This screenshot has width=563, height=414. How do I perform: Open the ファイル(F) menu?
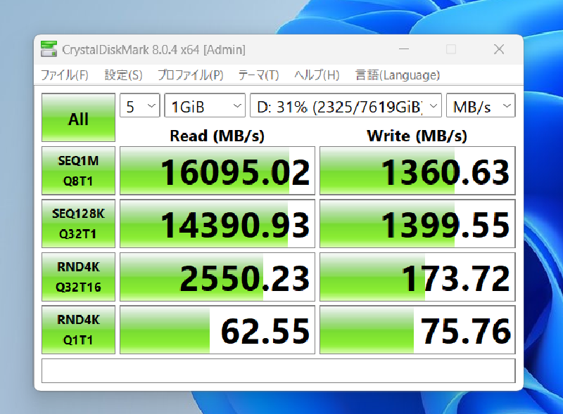[64, 75]
